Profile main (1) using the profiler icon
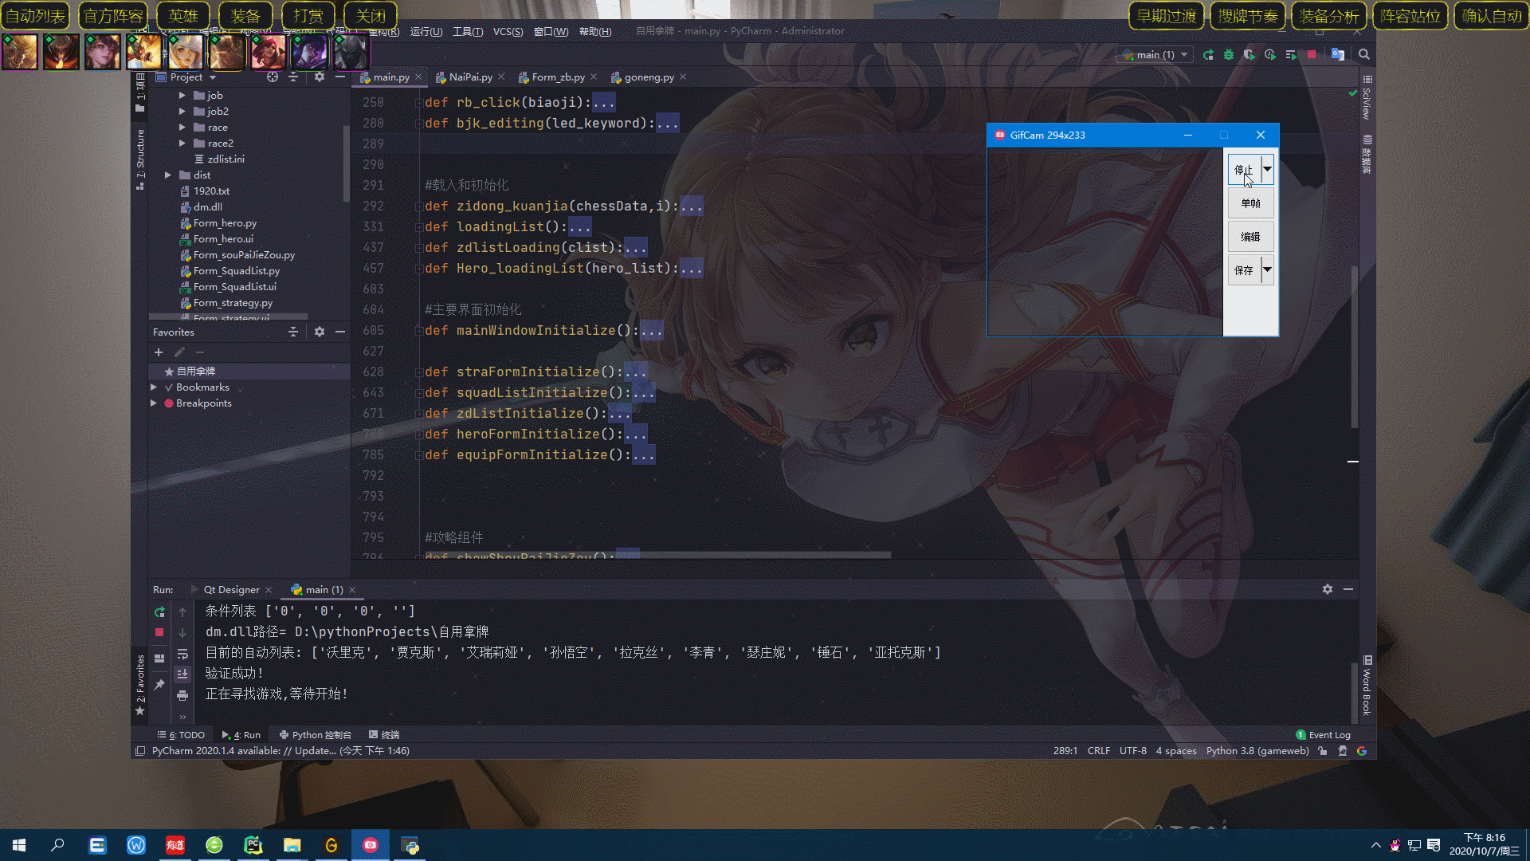 click(1270, 54)
